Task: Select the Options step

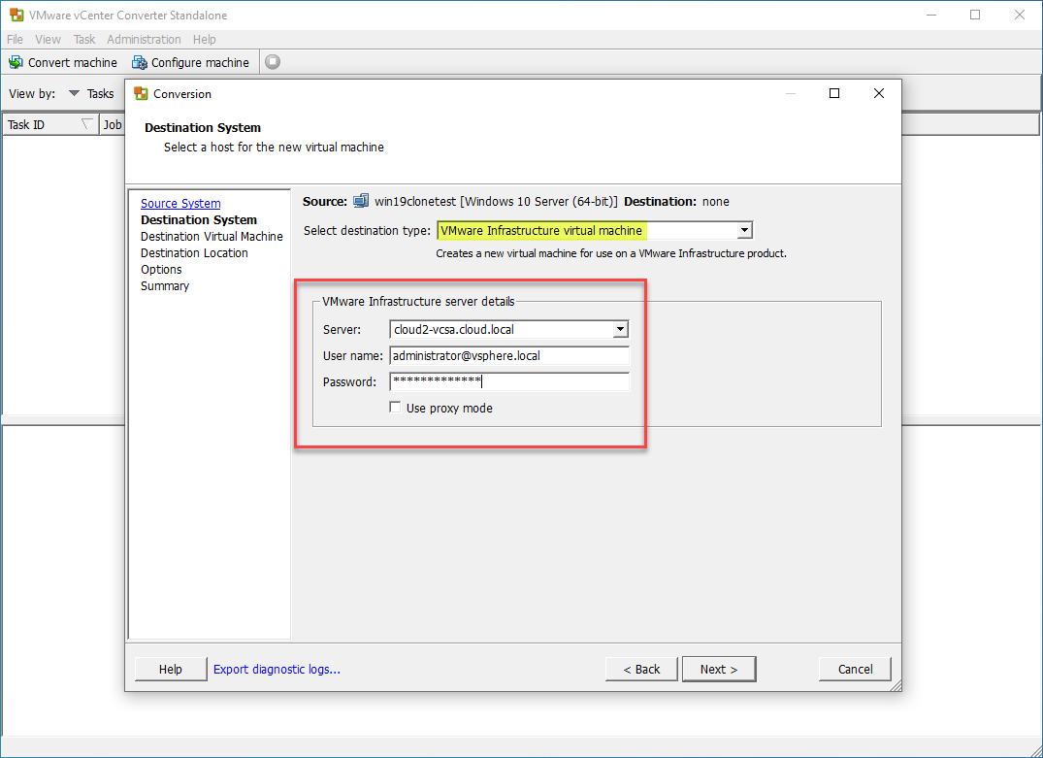Action: pos(161,270)
